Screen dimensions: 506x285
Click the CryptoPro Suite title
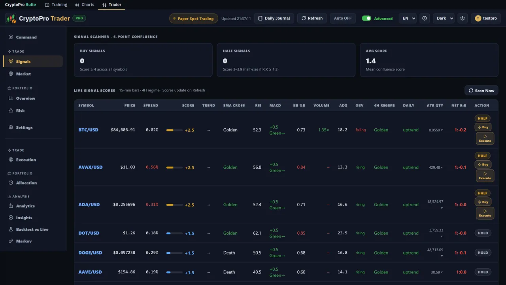click(20, 5)
